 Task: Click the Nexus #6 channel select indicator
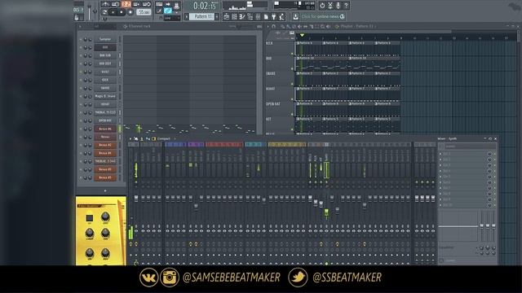point(120,129)
